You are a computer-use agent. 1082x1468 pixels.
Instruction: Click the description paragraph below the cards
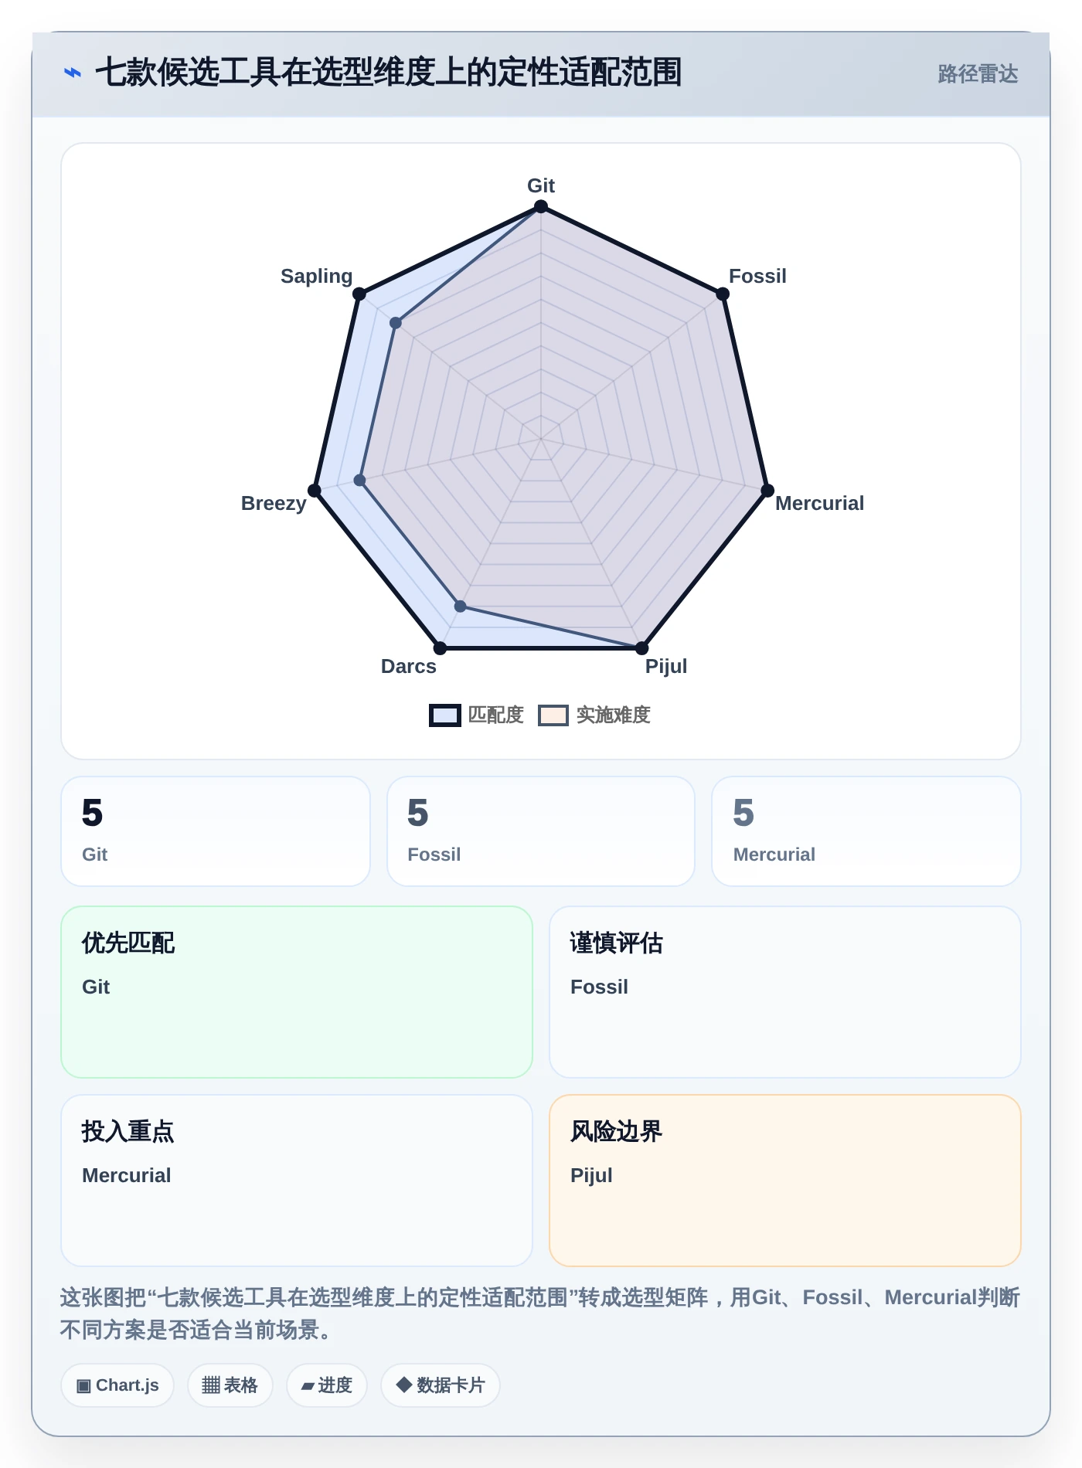click(x=540, y=1313)
